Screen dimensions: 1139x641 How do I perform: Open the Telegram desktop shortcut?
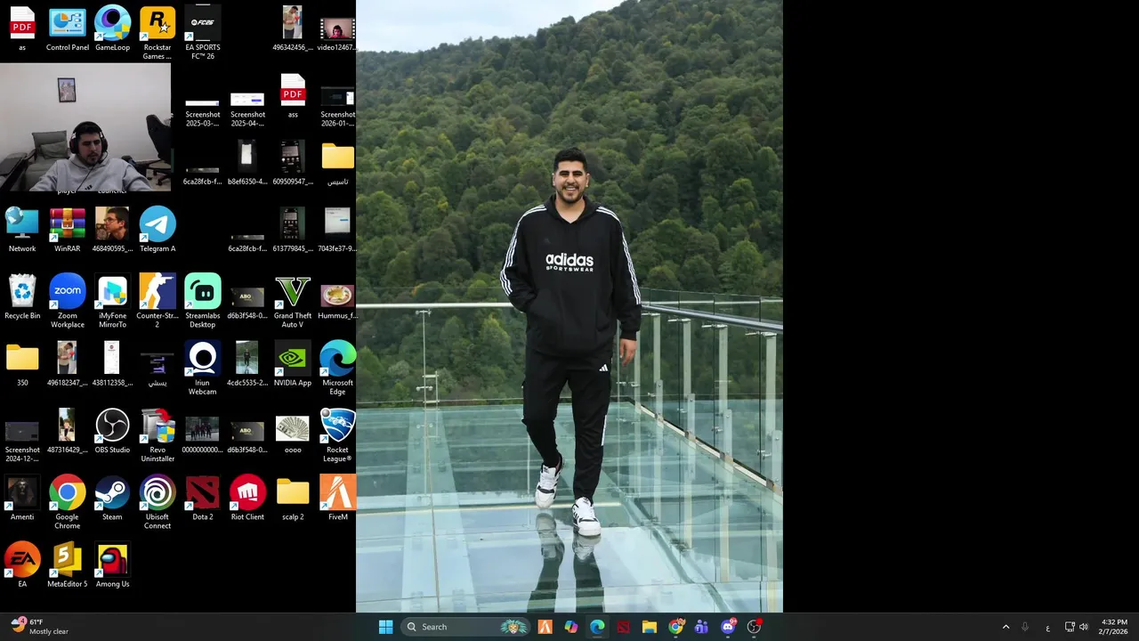158,231
